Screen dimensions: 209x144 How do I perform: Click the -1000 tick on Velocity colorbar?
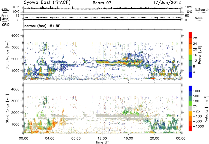tap(198, 126)
